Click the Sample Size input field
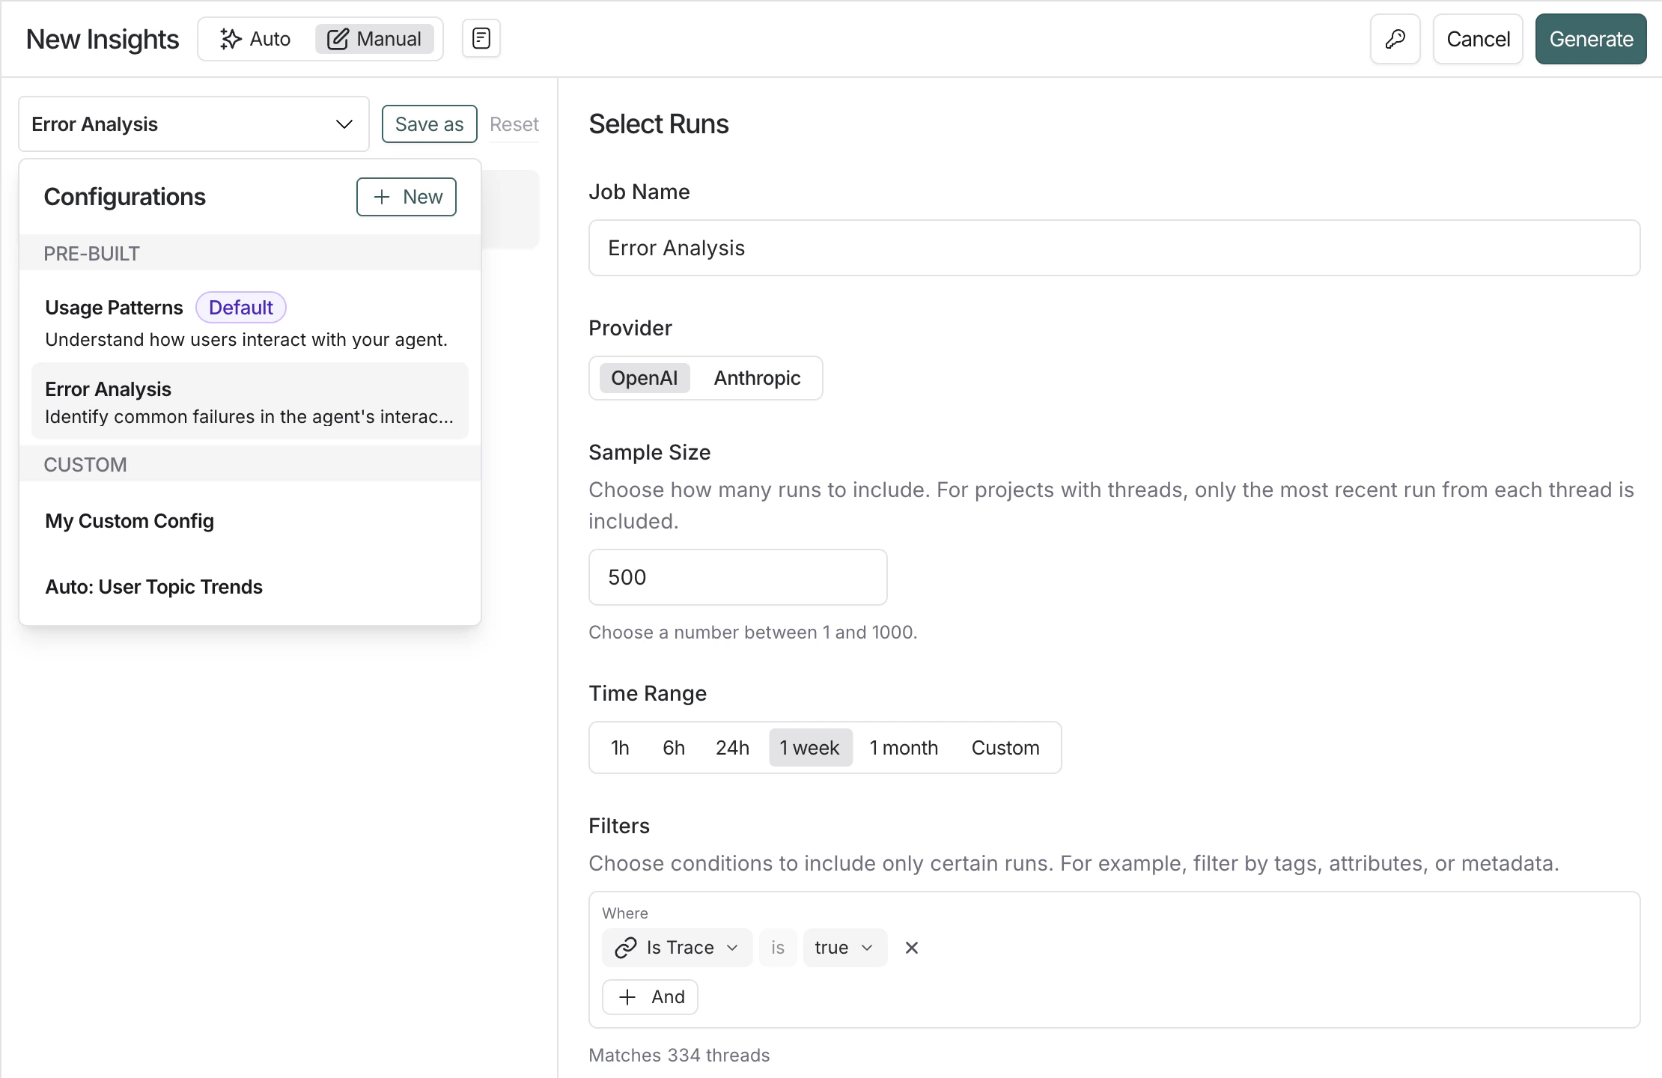 [737, 577]
